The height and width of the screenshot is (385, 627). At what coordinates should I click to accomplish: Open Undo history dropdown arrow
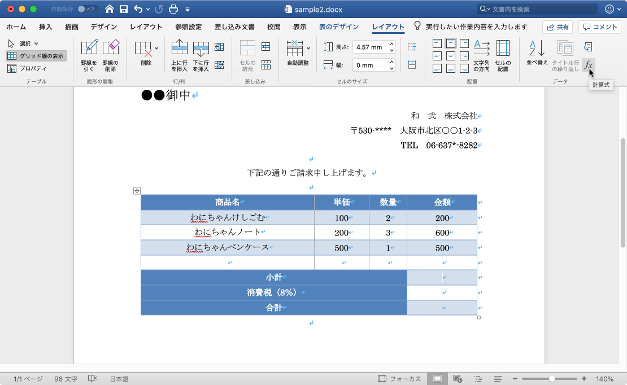coord(148,9)
